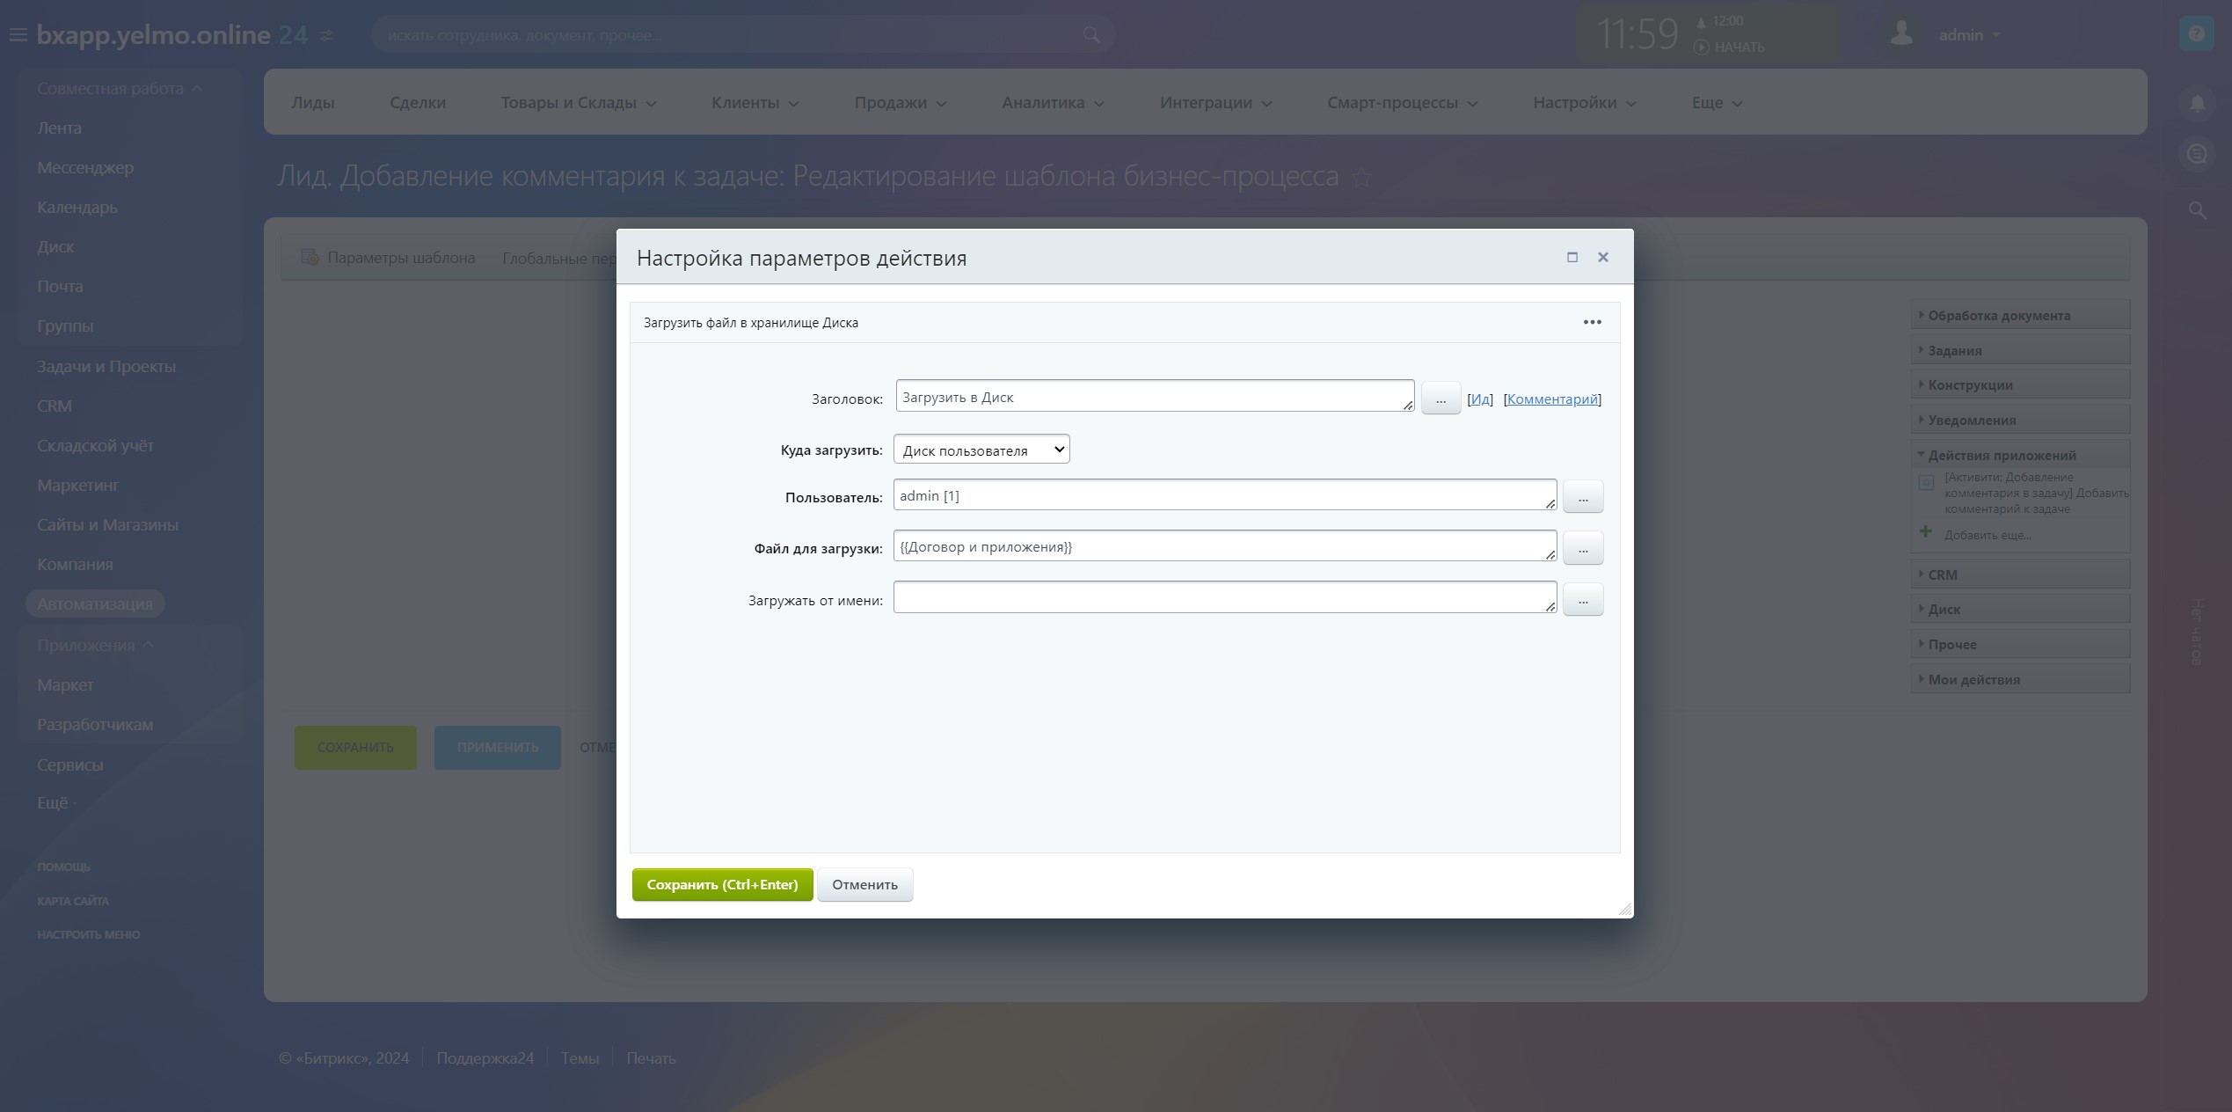The image size is (2232, 1112).
Task: Click the Ид link next to the title
Action: (x=1480, y=399)
